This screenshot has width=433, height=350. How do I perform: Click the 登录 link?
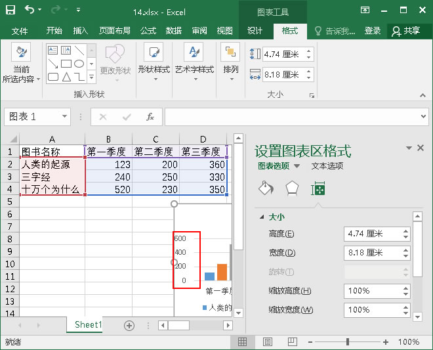373,31
